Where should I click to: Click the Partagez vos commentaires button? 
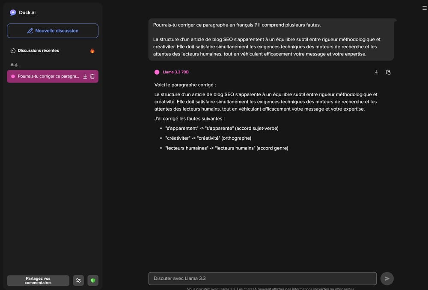click(x=38, y=281)
